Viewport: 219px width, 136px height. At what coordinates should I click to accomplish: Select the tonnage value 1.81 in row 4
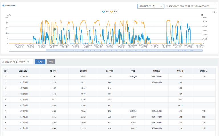tap(109, 94)
